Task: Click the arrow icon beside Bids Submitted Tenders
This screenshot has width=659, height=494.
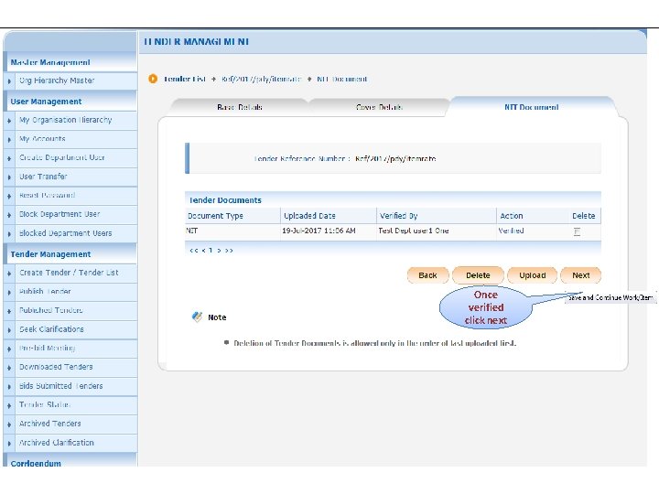Action: click(9, 387)
